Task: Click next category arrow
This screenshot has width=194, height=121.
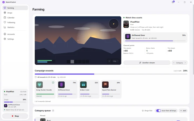Action: point(185,63)
